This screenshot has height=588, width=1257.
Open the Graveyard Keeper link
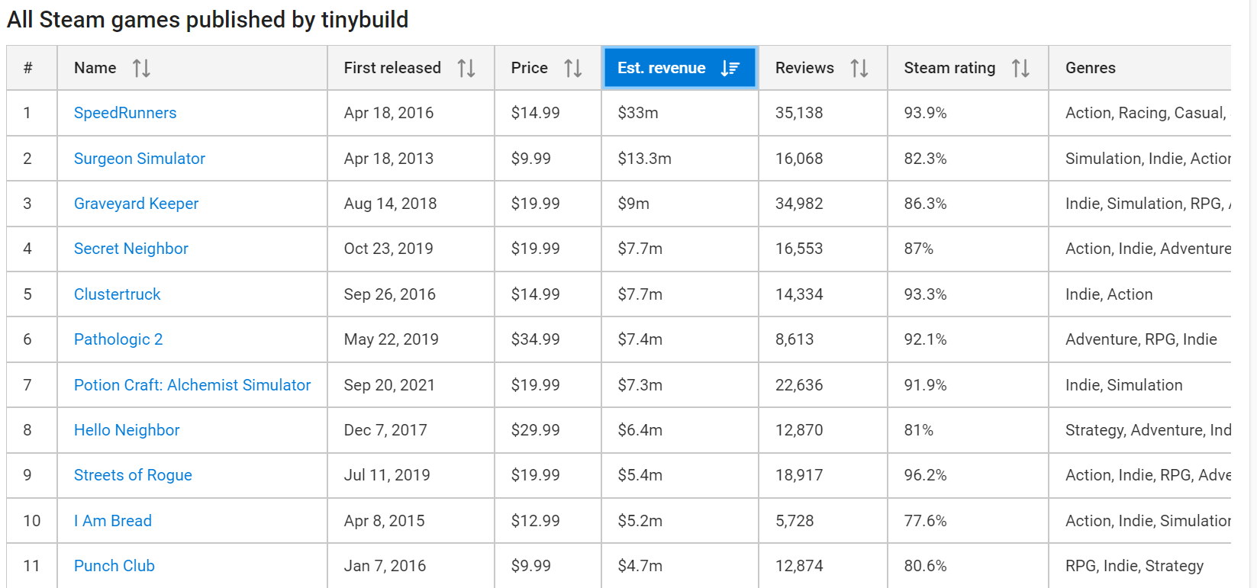coord(136,204)
